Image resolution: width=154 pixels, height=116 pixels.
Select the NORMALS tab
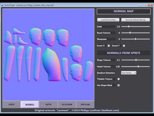coord(30,104)
